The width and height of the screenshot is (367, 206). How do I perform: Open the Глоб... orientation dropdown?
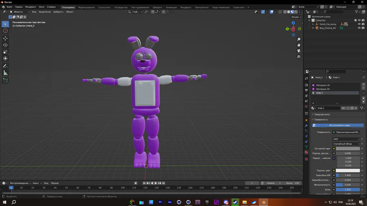(135, 12)
